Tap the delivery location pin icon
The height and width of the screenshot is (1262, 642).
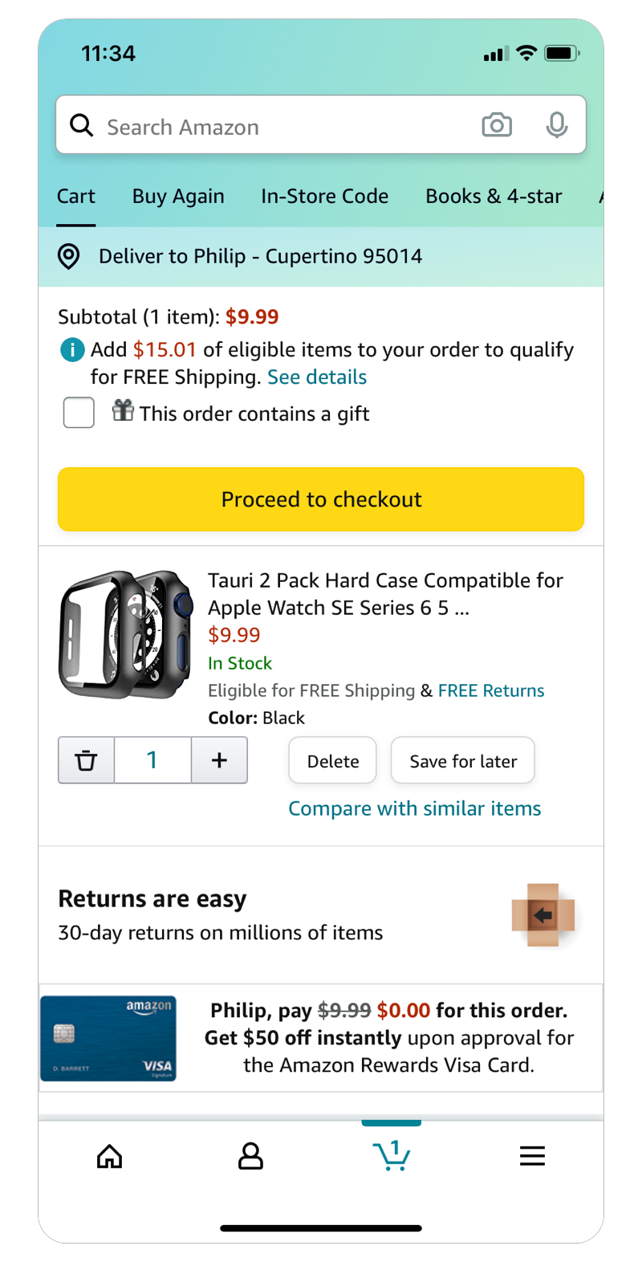(x=69, y=257)
